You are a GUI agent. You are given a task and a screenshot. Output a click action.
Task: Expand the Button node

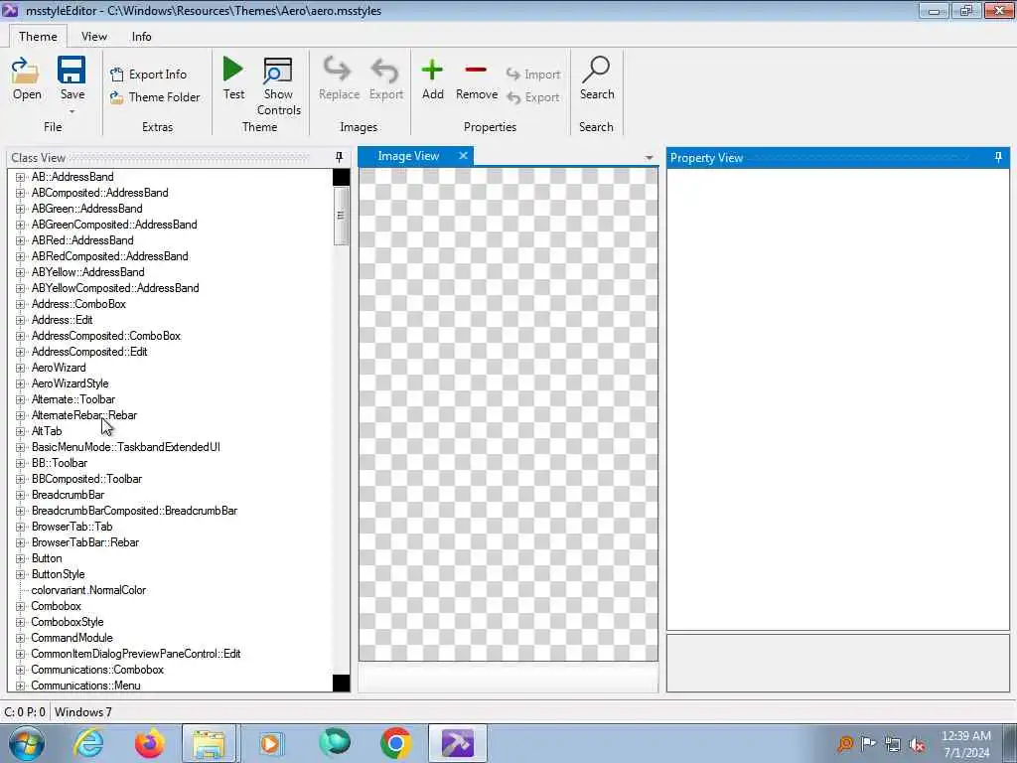(x=20, y=558)
